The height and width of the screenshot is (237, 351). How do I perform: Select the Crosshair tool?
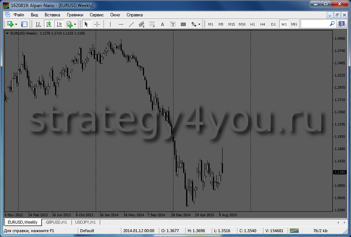97,24
